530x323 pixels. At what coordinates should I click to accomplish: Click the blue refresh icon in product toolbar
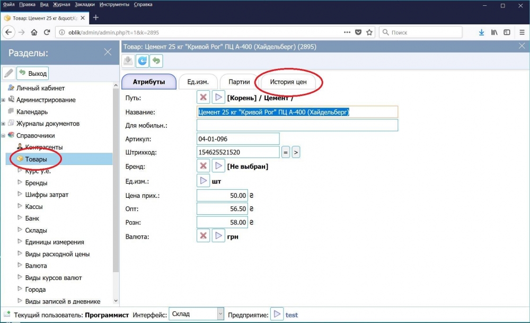[142, 61]
